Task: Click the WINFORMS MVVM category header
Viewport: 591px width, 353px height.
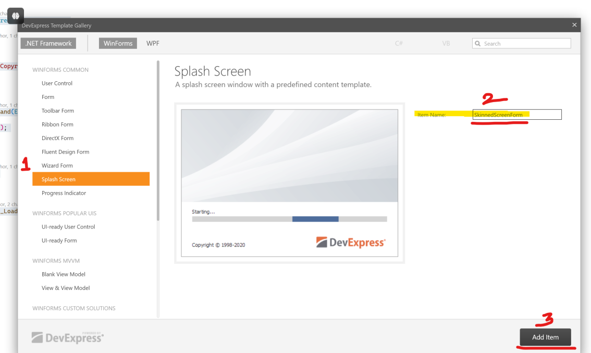Action: pyautogui.click(x=56, y=261)
